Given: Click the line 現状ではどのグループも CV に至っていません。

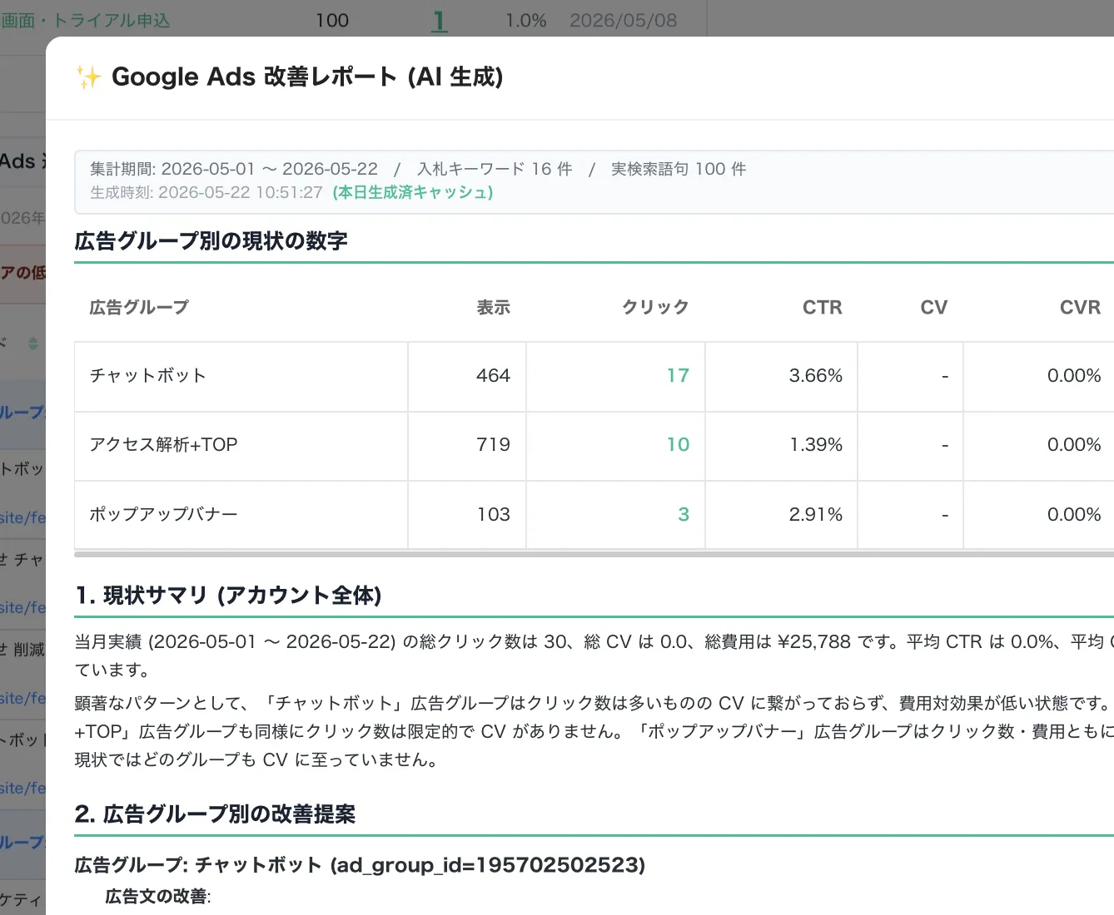Looking at the screenshot, I should (256, 760).
